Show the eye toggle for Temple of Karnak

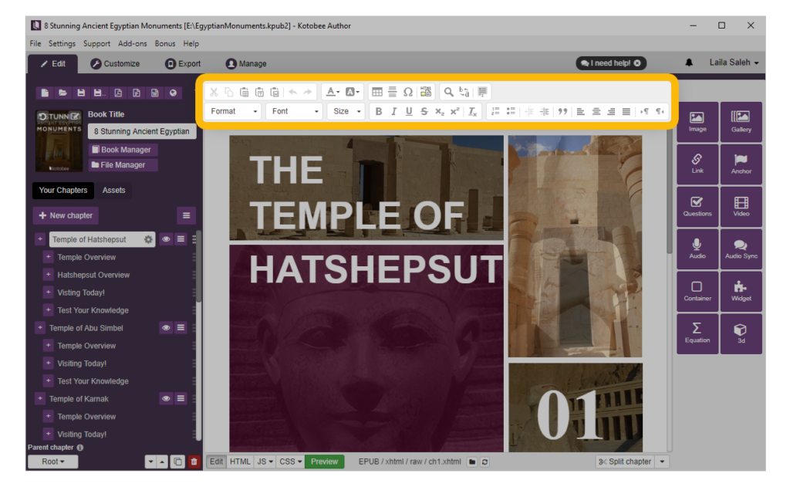[165, 398]
